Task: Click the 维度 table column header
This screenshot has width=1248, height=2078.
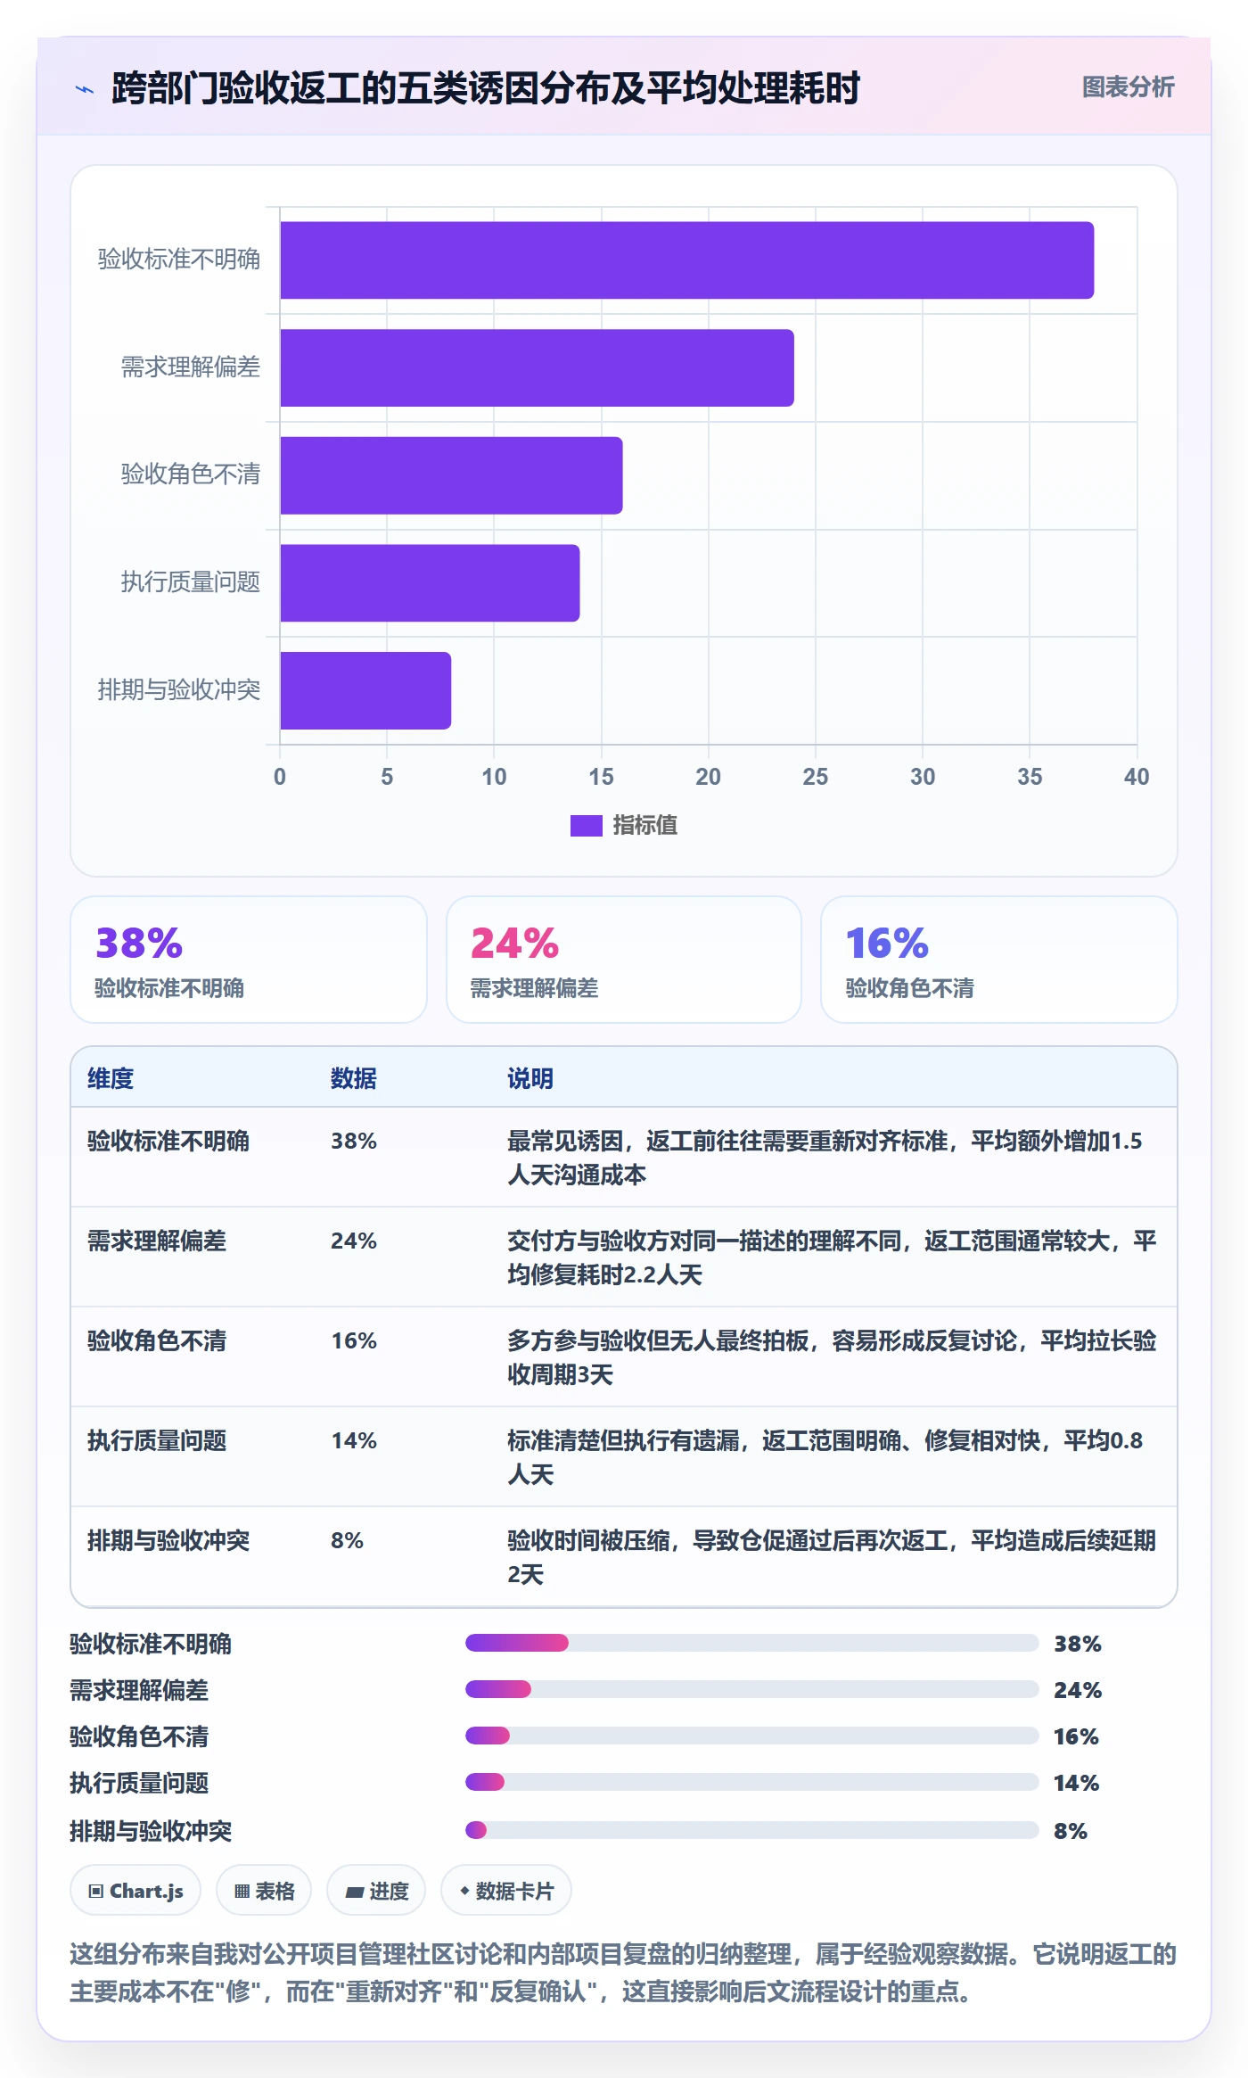Action: click(111, 1078)
